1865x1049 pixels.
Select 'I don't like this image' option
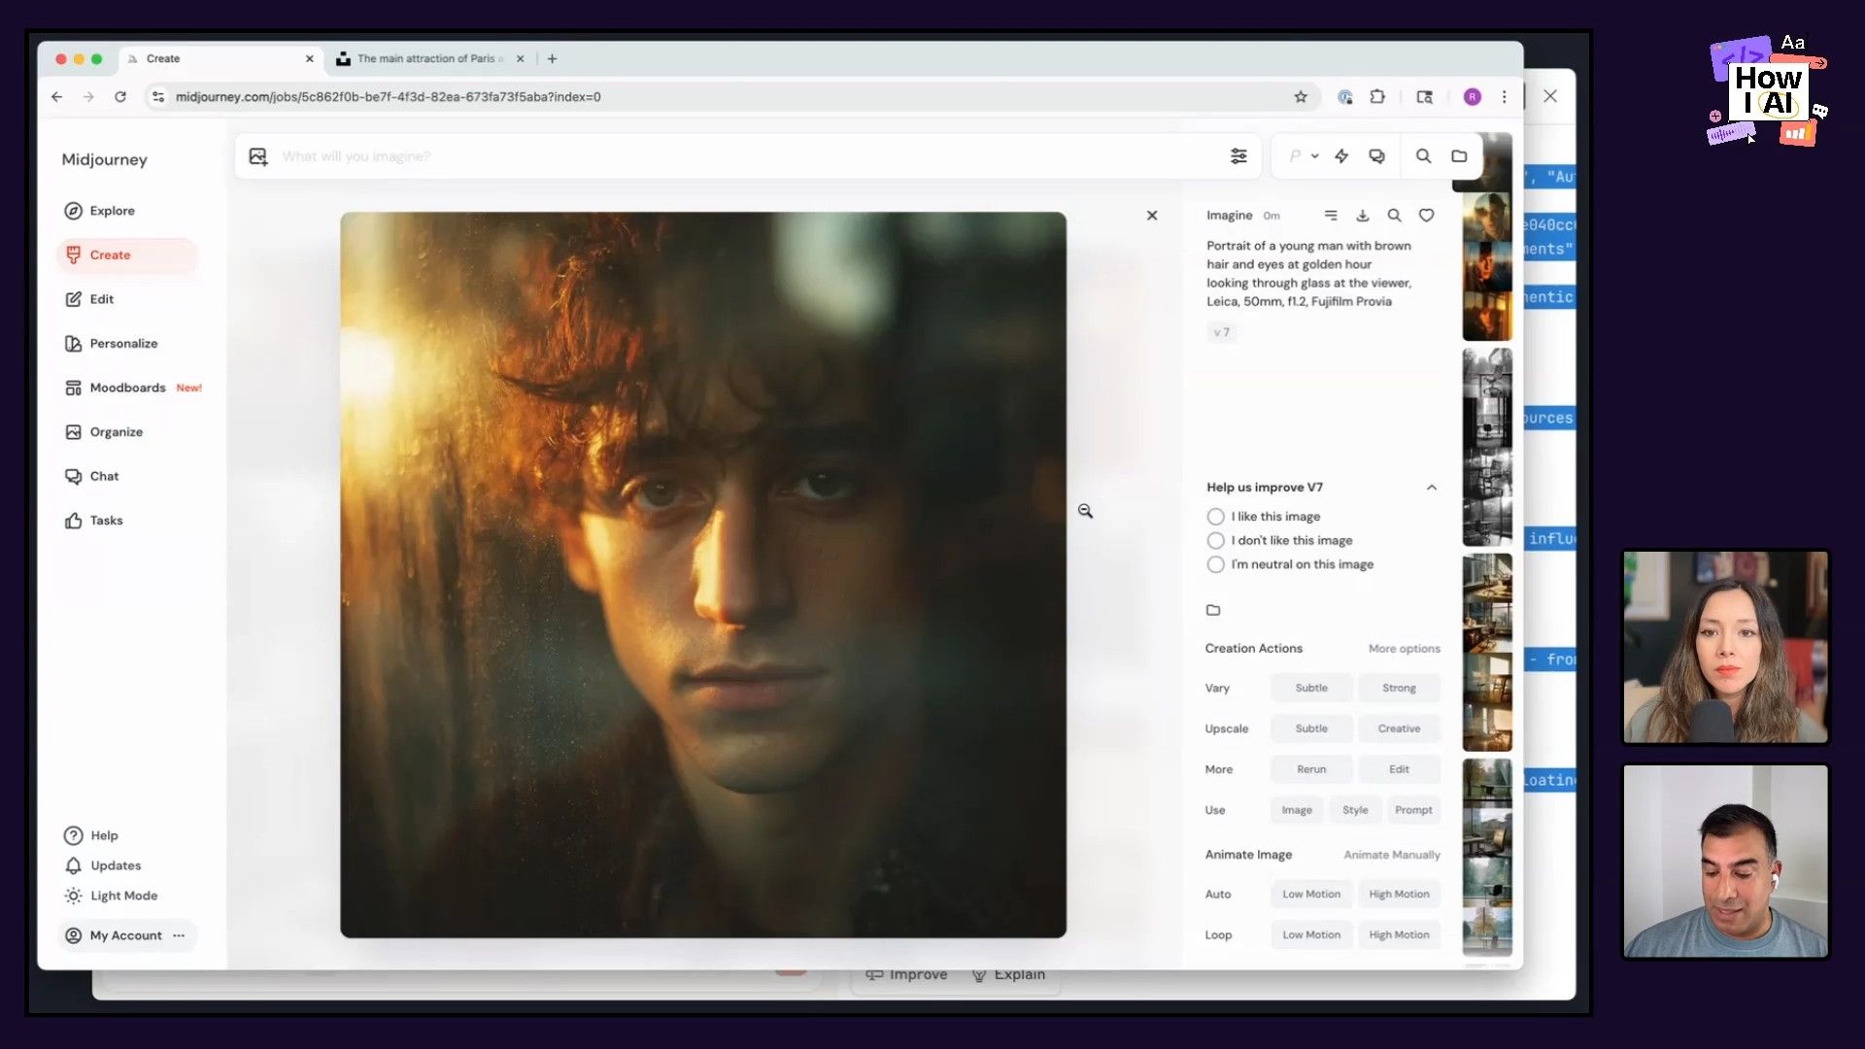point(1215,541)
